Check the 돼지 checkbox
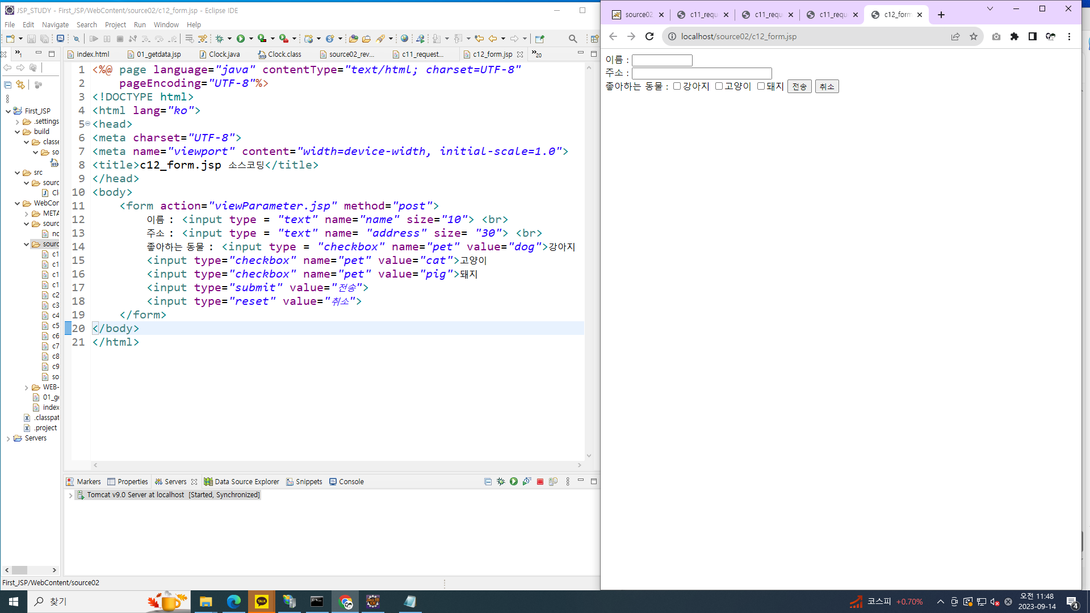The width and height of the screenshot is (1090, 613). point(761,86)
